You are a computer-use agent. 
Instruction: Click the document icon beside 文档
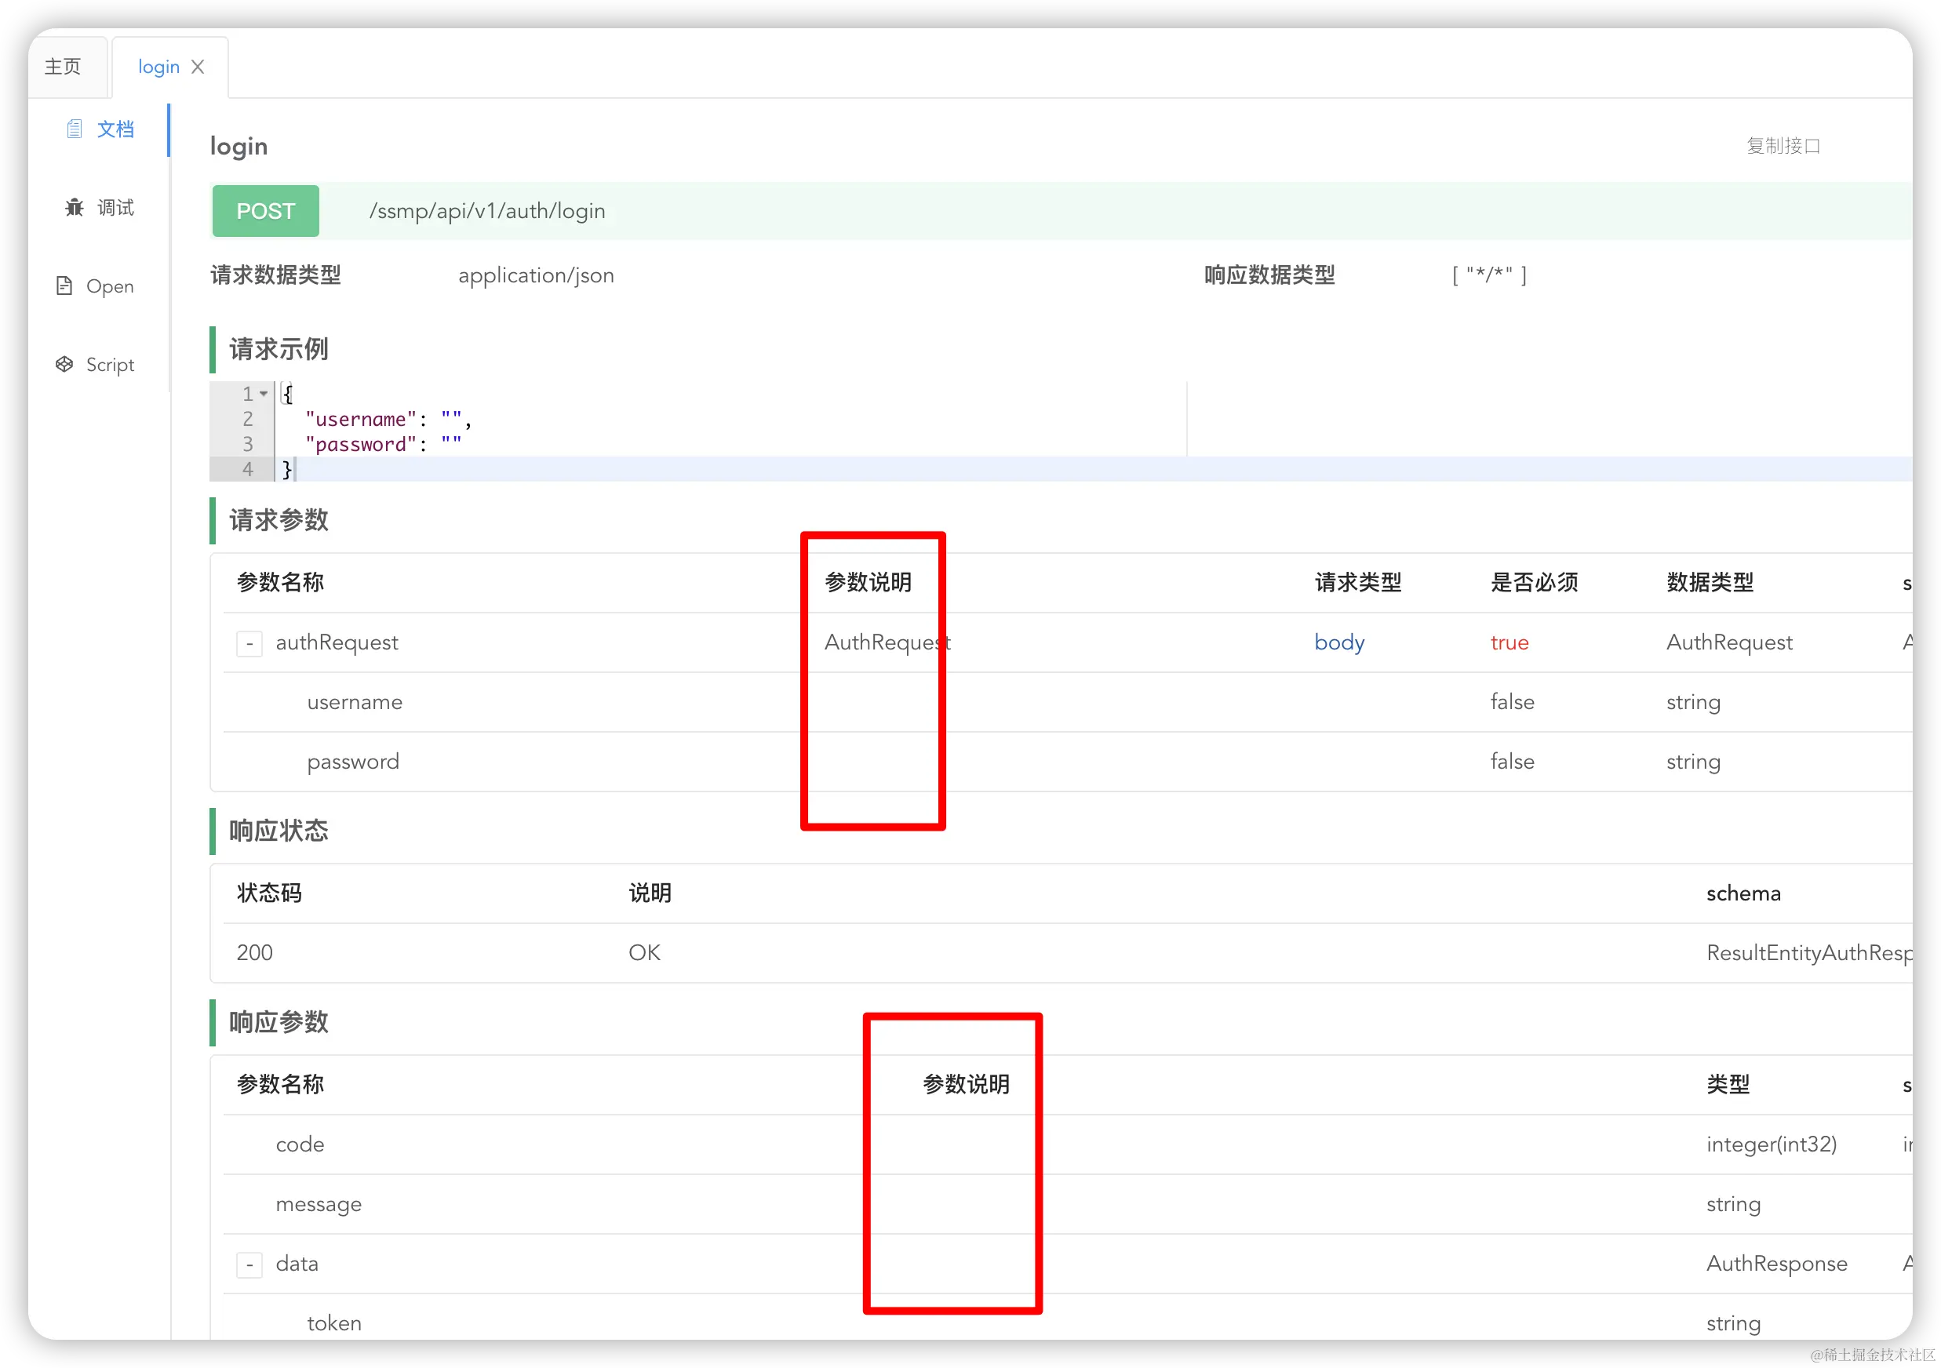[75, 129]
